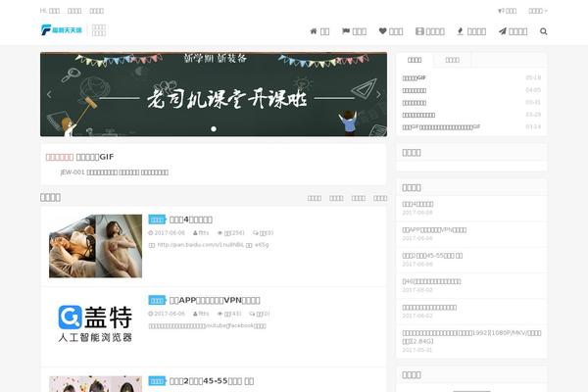Viewport: 588px width, 392px height.
Task: Click the comments (0) link on the first post
Action: coord(264,233)
